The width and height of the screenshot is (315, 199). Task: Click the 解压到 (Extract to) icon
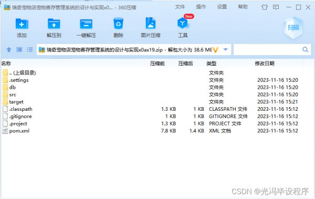point(54,24)
